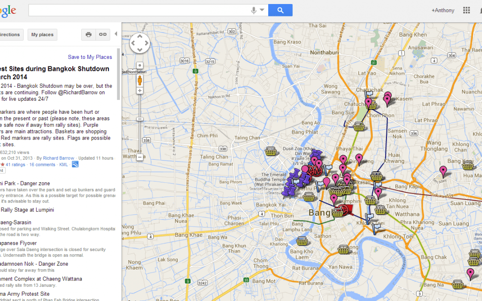Click the basket marker near Bang Sue

click(x=359, y=126)
